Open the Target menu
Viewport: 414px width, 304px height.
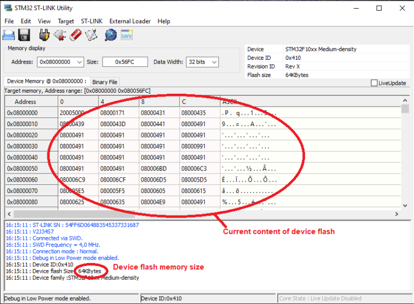pyautogui.click(x=66, y=21)
